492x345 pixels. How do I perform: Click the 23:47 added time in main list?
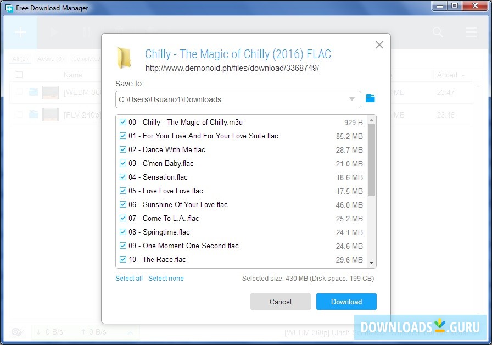point(445,93)
